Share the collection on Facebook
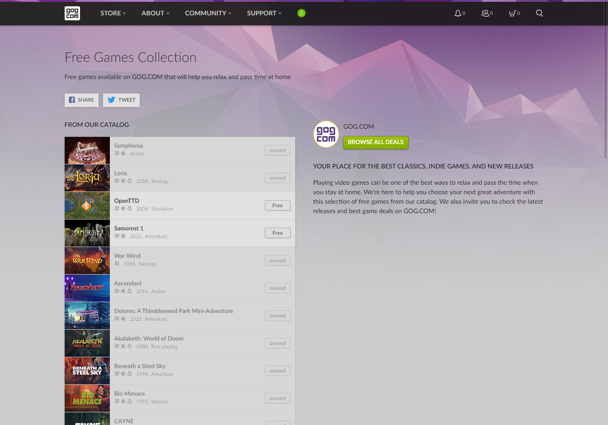 click(81, 100)
